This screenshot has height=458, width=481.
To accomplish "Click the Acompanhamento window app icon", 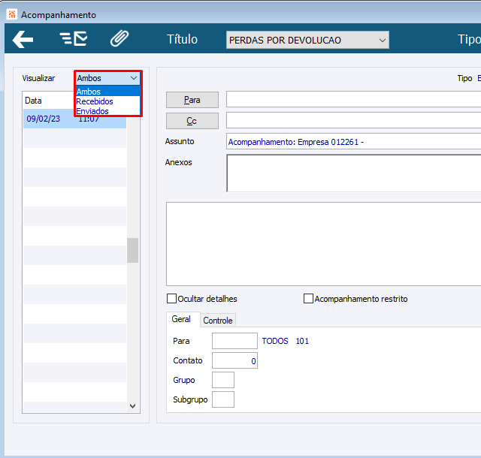I will coord(12,14).
